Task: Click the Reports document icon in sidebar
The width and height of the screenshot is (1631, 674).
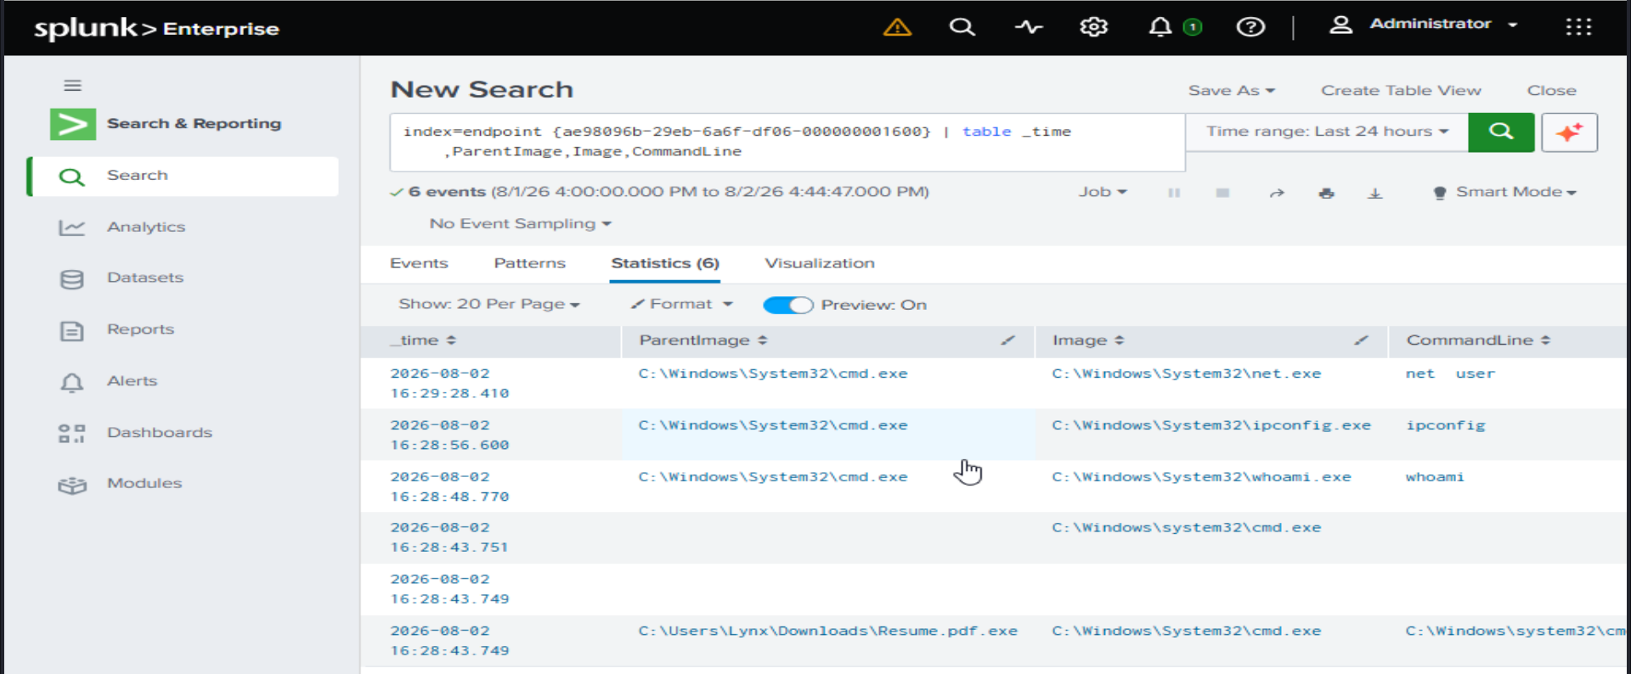Action: coord(72,331)
